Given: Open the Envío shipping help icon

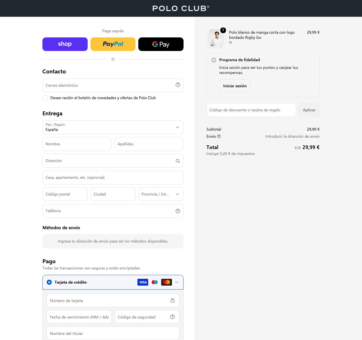Looking at the screenshot, I should click(x=219, y=136).
